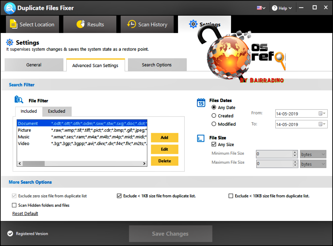Click the Registered Version checkmark icon
Viewport: 333px width, 246px height.
click(x=10, y=233)
